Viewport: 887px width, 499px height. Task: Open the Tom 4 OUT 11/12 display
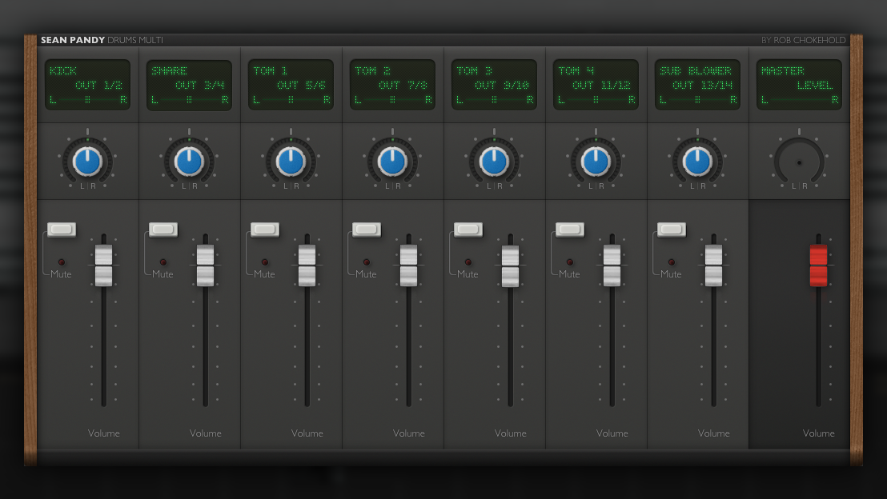596,85
